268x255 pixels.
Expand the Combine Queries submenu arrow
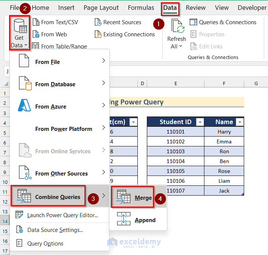point(104,196)
